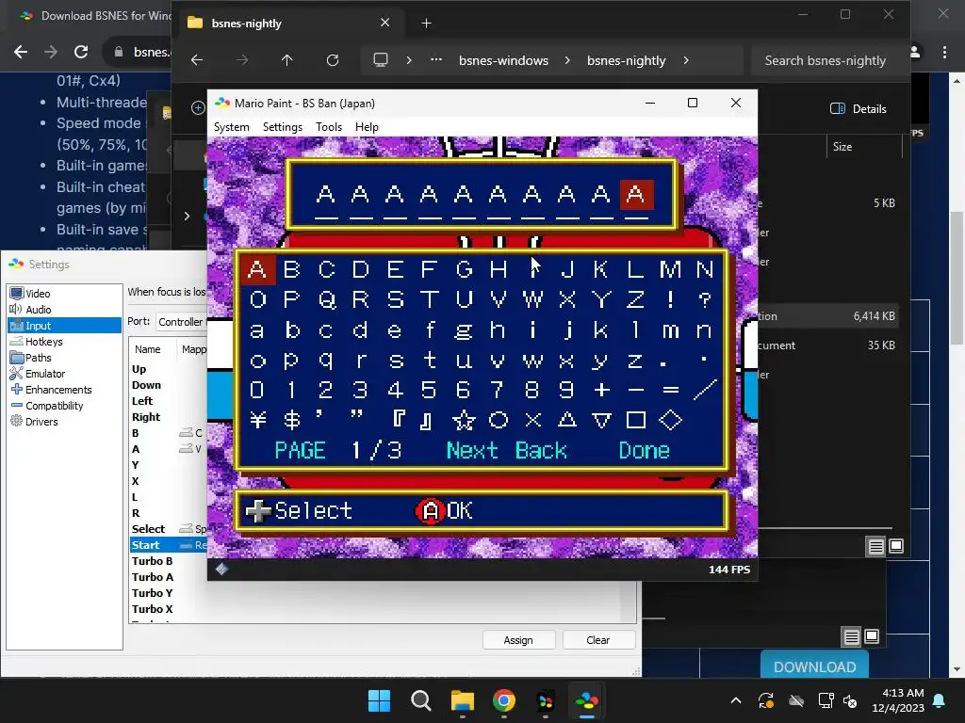This screenshot has width=965, height=723.
Task: Expand chevron after bsnes-nightly breadcrumb
Action: pyautogui.click(x=686, y=60)
